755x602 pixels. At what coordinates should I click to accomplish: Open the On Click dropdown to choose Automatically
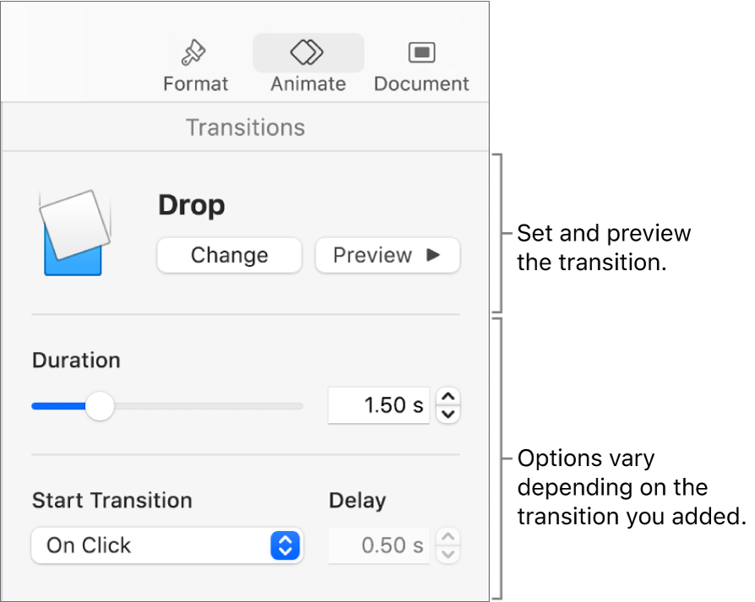[x=166, y=545]
